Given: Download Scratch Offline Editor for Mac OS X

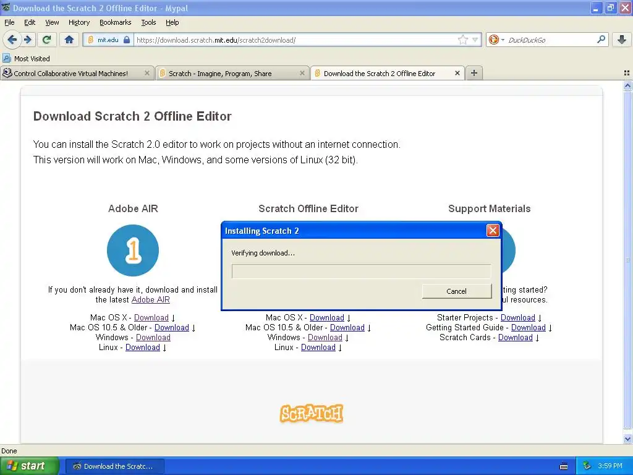Looking at the screenshot, I should click(327, 317).
